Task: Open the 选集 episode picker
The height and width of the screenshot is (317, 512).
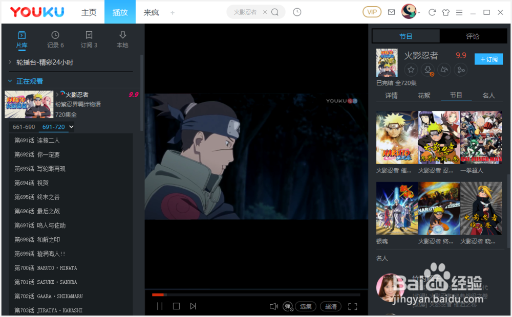Action: 306,306
